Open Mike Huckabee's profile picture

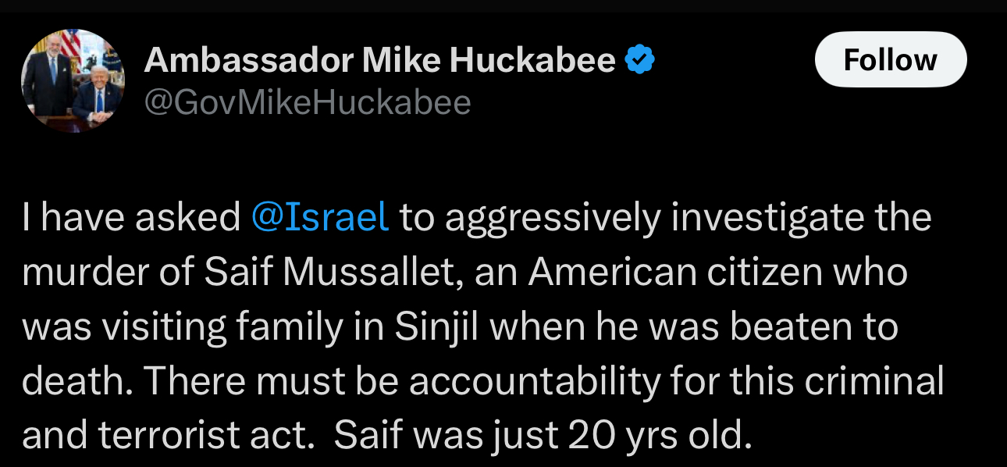tap(73, 80)
